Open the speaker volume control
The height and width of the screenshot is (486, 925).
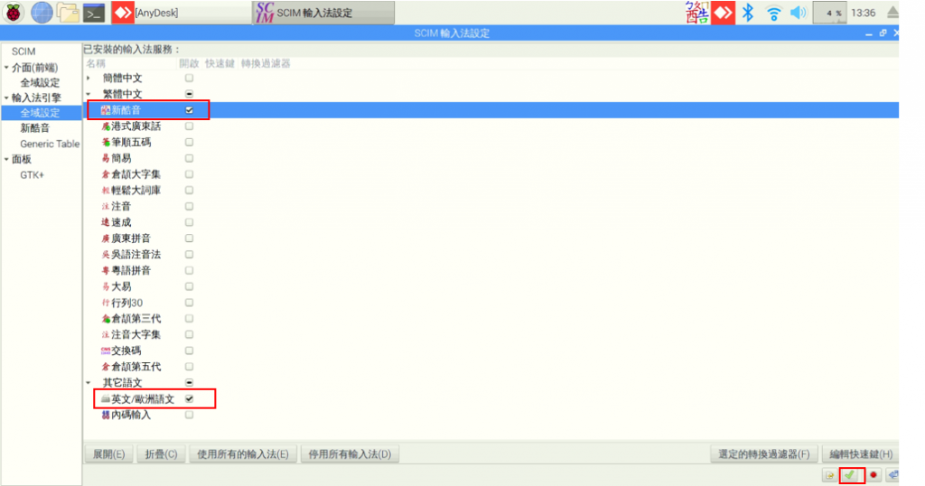[x=799, y=13]
